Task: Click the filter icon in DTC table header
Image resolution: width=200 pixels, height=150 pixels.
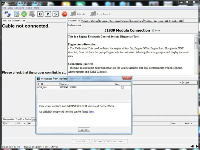Action: point(3,123)
